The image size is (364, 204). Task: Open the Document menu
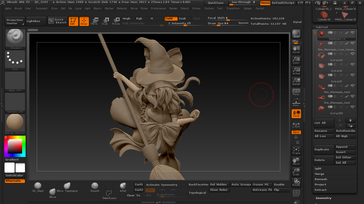(42, 8)
